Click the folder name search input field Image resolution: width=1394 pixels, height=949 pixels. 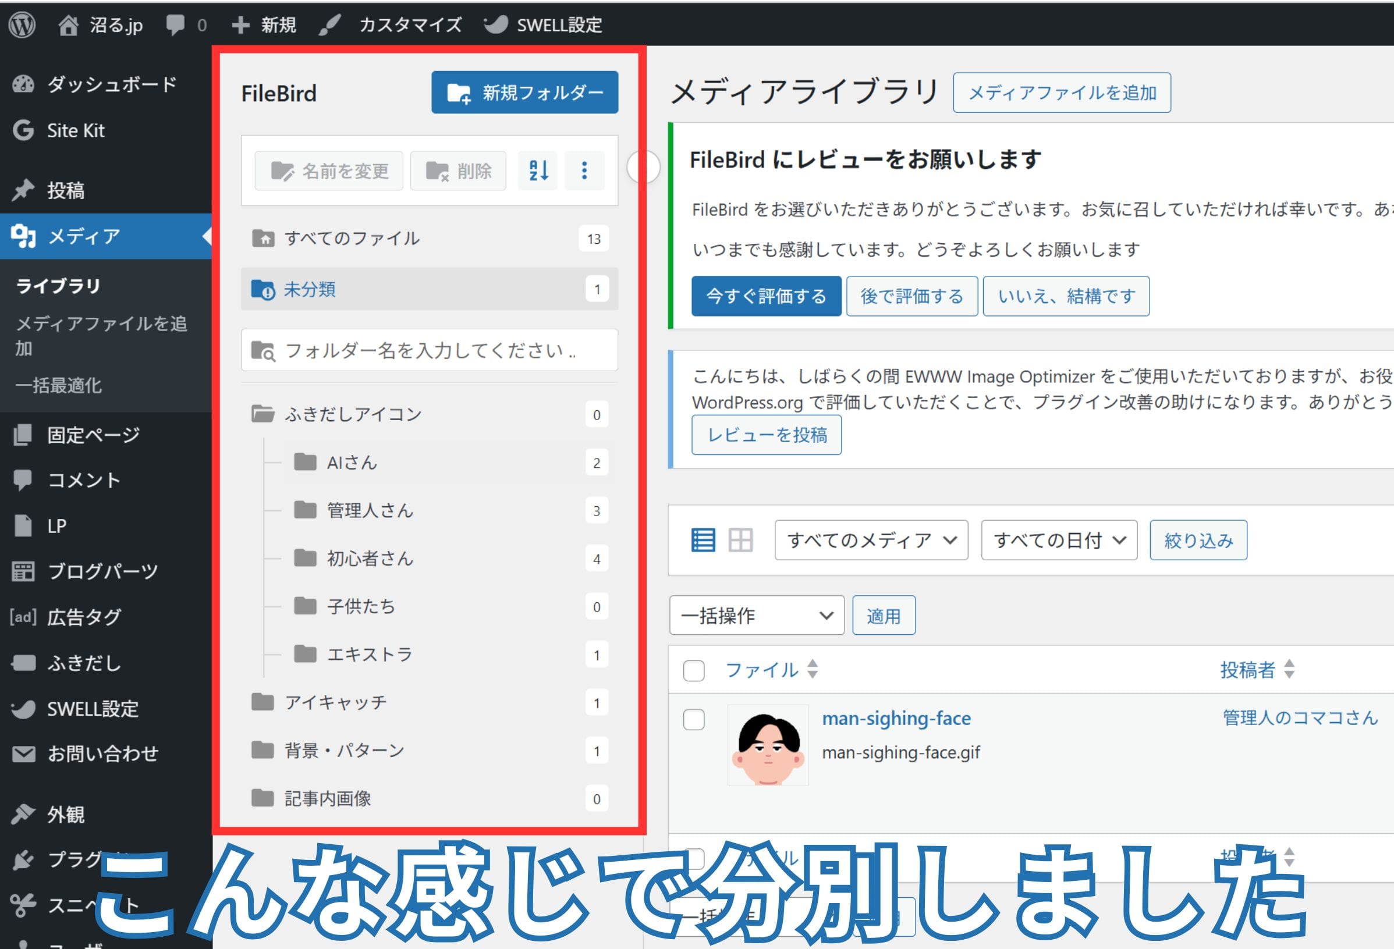[428, 350]
